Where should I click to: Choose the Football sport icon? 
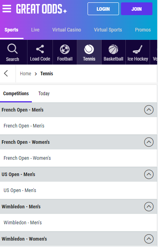(65, 49)
